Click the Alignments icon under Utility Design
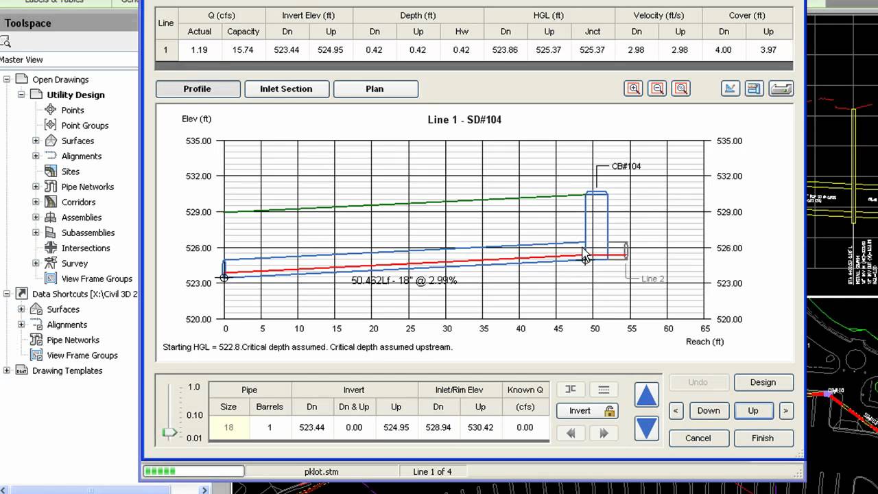This screenshot has height=494, width=878. (x=51, y=156)
